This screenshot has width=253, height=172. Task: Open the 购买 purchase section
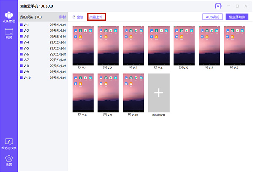[x=9, y=33]
